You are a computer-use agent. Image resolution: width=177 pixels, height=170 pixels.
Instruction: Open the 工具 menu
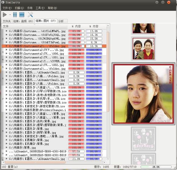(40, 8)
